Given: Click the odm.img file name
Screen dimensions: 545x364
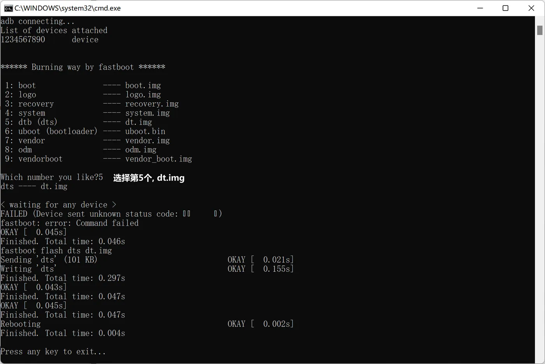Looking at the screenshot, I should 141,150.
